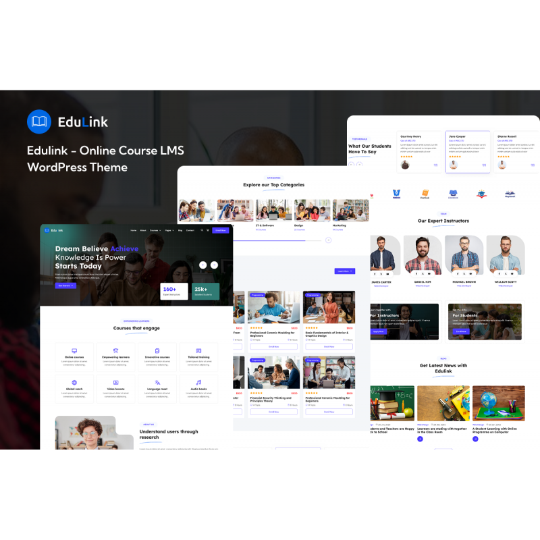Click the categories carousel progress bar
540x540 pixels.
click(x=277, y=240)
